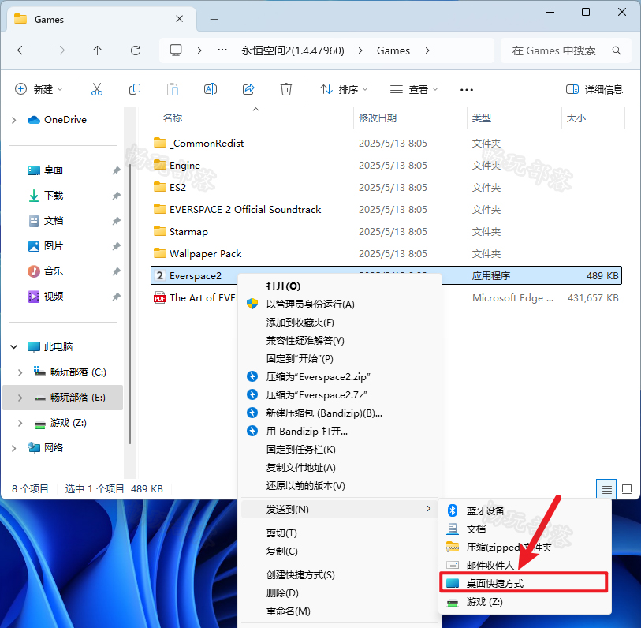
Task: Go back with the left arrow
Action: tap(22, 50)
